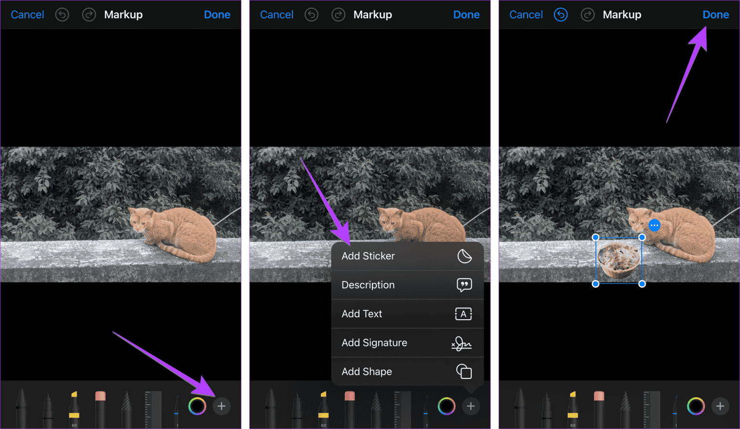Tap Done in the second Markup screen
Image resolution: width=740 pixels, height=429 pixels.
tap(466, 15)
